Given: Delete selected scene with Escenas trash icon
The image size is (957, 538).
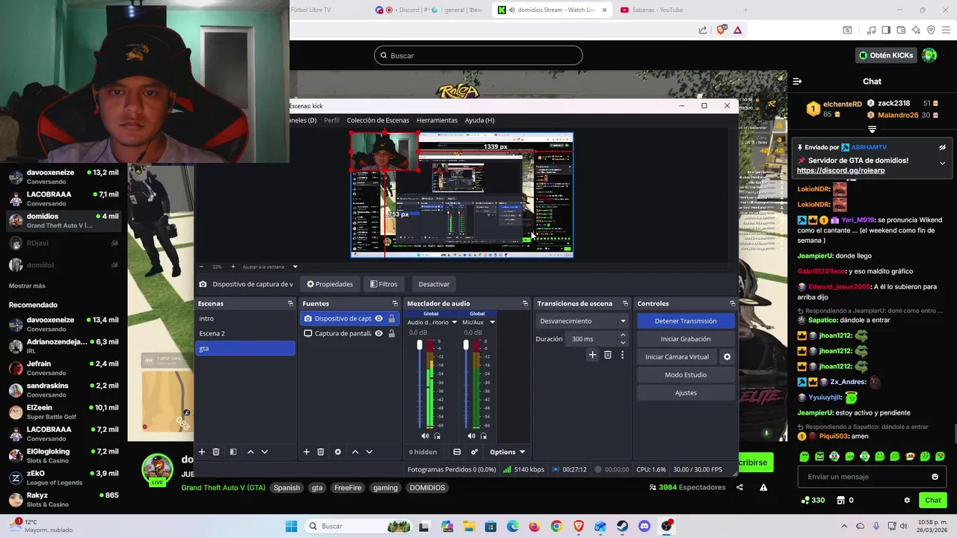Looking at the screenshot, I should [216, 452].
